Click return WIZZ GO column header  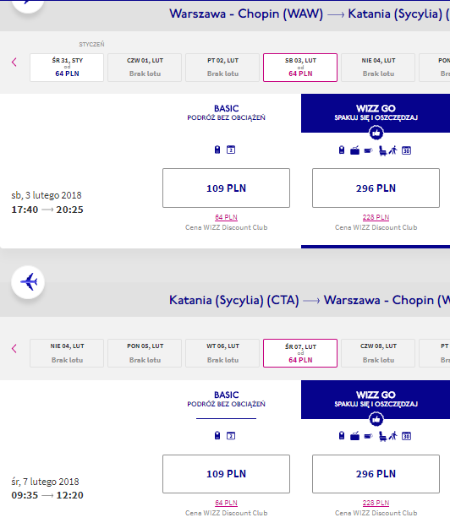(x=376, y=399)
